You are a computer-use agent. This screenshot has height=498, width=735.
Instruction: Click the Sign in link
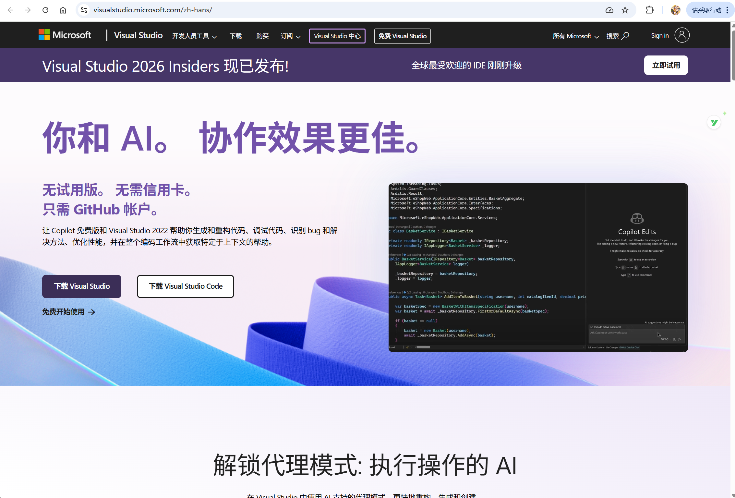[x=660, y=36]
